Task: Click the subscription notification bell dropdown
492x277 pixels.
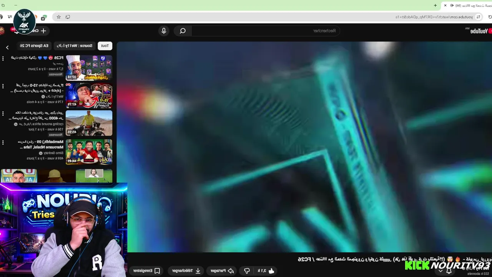Action: click(x=445, y=271)
